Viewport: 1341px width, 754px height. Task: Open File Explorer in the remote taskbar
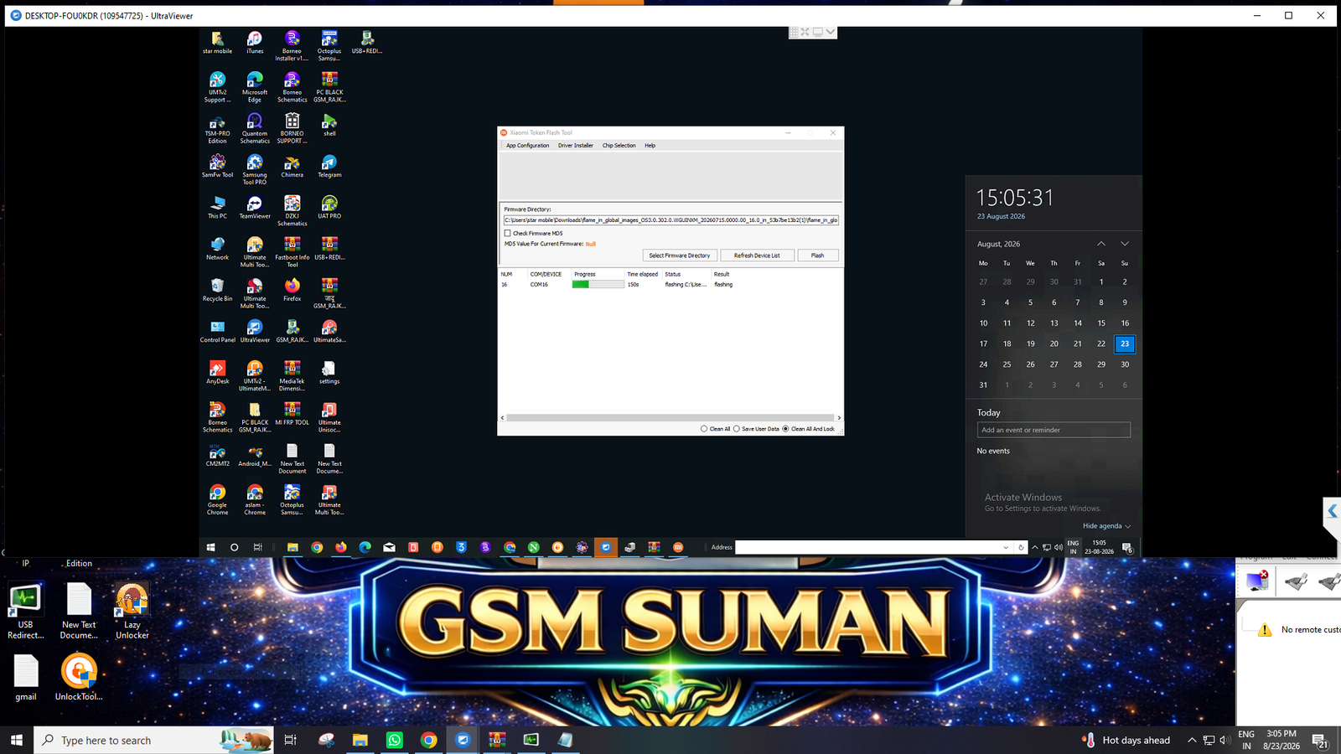click(x=293, y=547)
